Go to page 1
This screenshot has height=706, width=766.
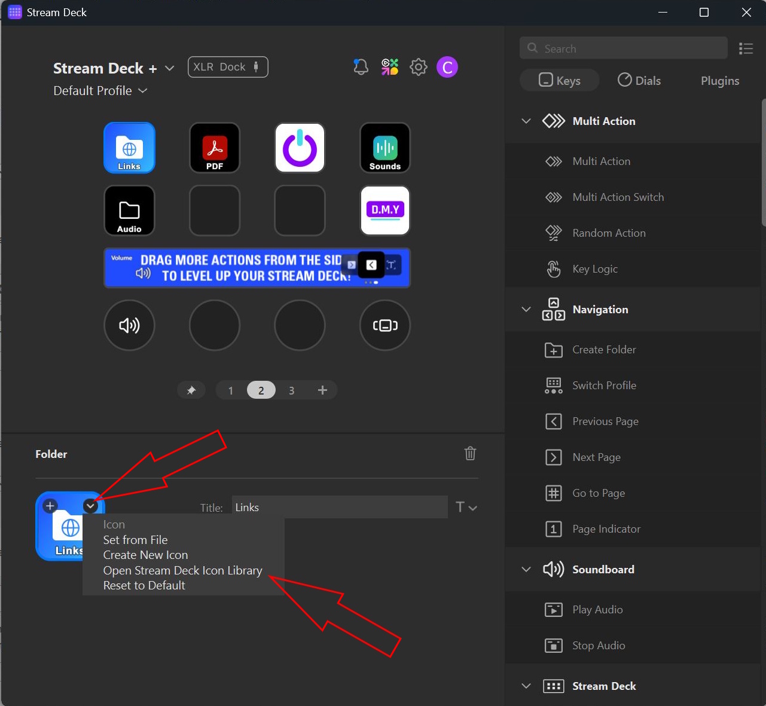click(x=231, y=390)
